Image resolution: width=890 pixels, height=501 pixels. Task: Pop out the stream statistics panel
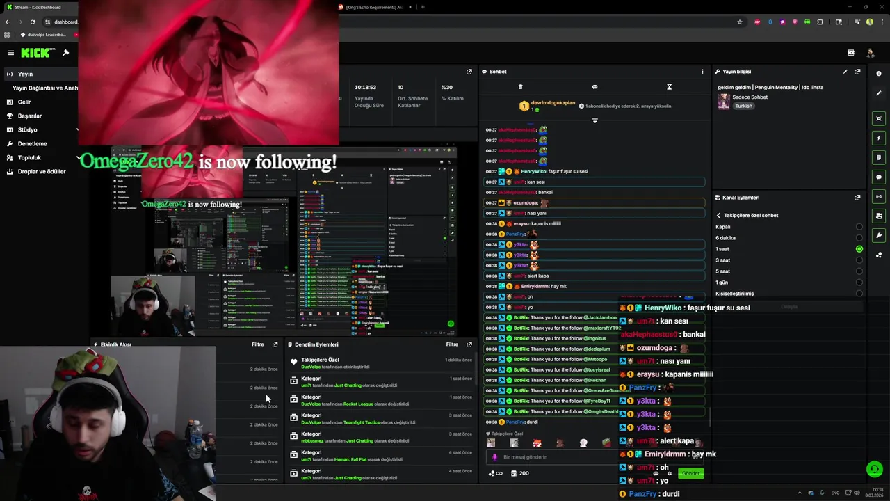pos(469,72)
